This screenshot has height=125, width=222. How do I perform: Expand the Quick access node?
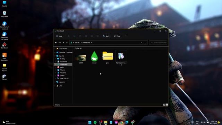[55, 49]
